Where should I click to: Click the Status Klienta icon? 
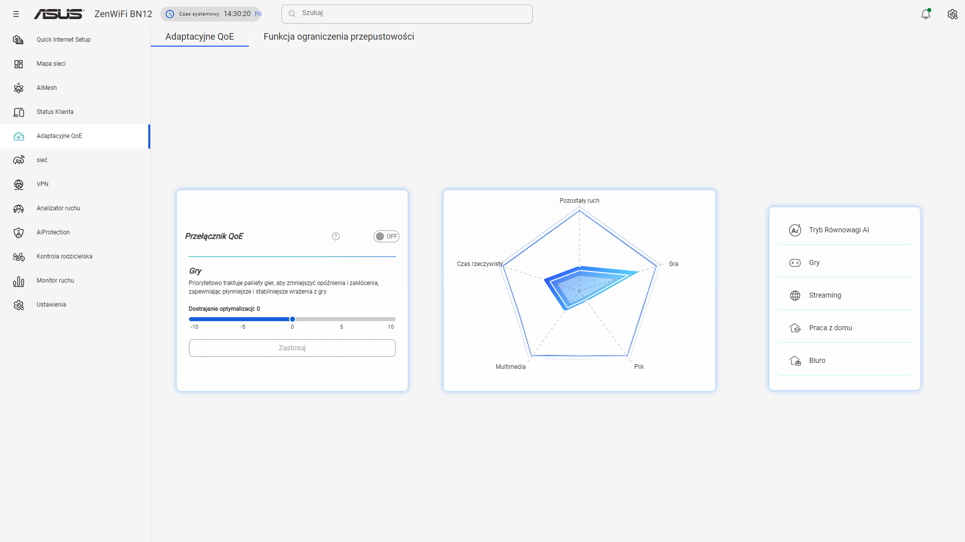(19, 112)
